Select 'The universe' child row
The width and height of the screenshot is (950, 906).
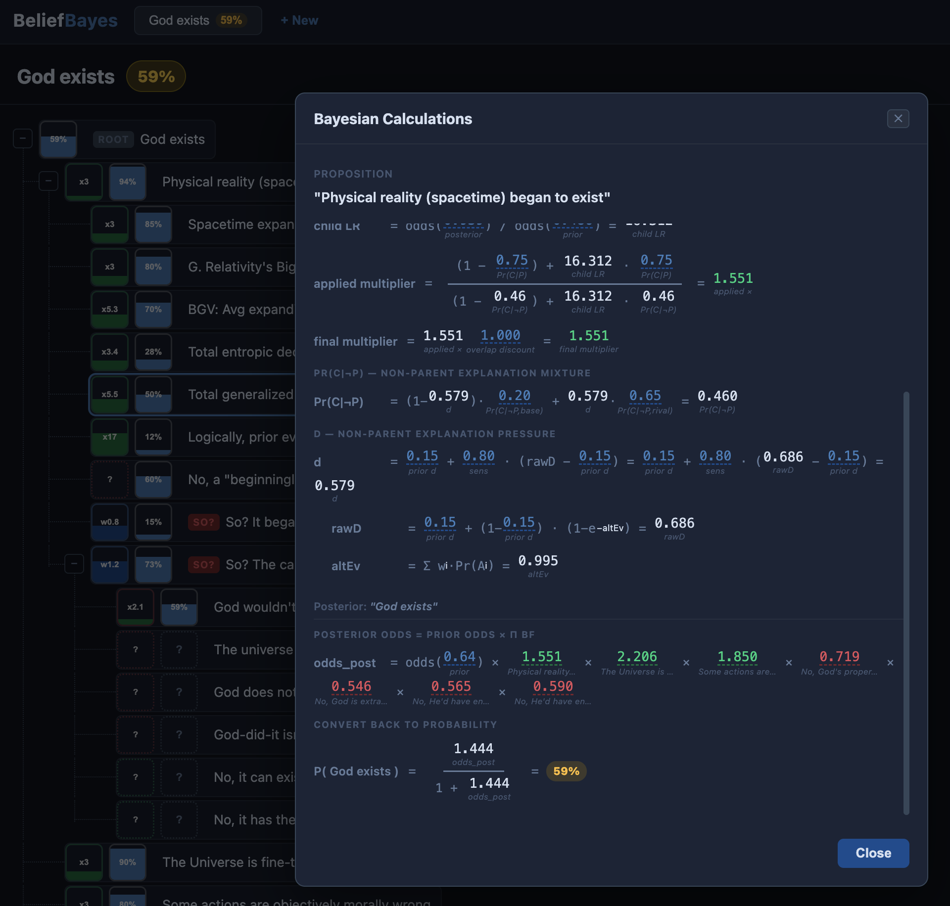(x=205, y=650)
